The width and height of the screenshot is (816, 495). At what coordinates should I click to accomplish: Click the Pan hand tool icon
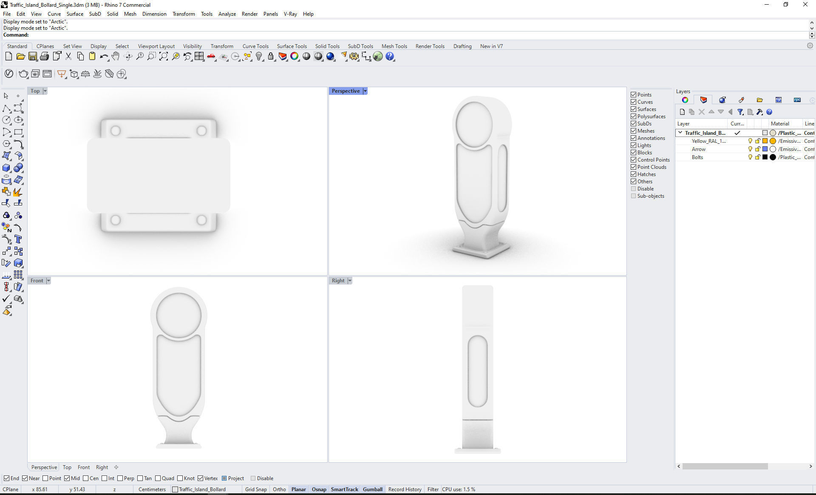click(116, 57)
